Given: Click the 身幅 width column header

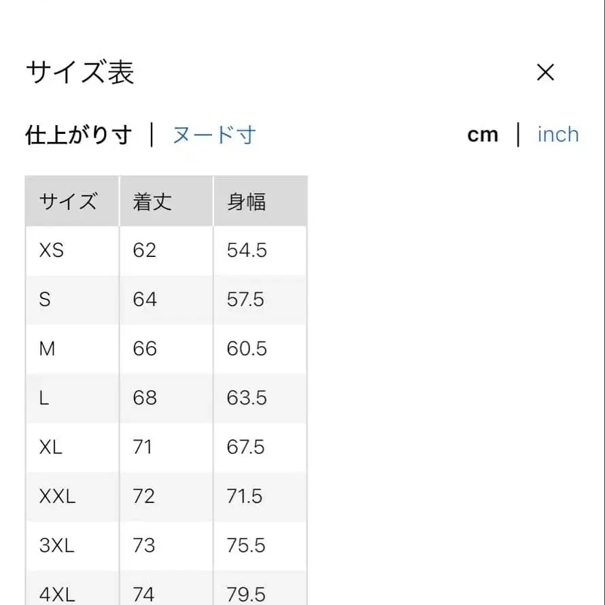Looking at the screenshot, I should click(245, 201).
